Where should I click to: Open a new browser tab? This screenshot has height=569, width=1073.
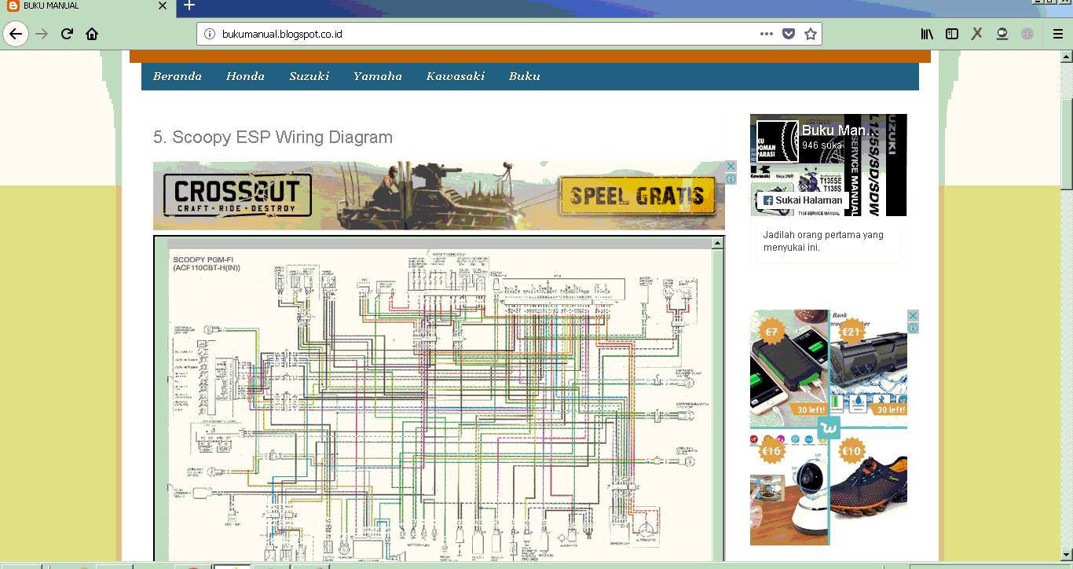189,6
